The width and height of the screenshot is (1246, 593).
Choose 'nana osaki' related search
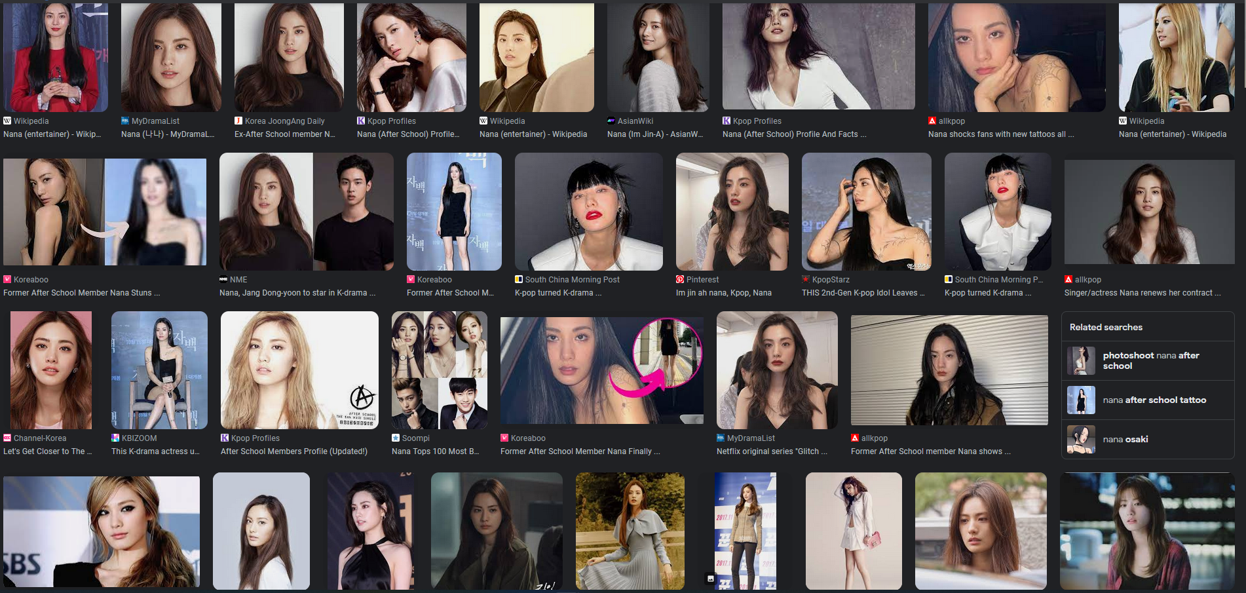click(x=1125, y=439)
